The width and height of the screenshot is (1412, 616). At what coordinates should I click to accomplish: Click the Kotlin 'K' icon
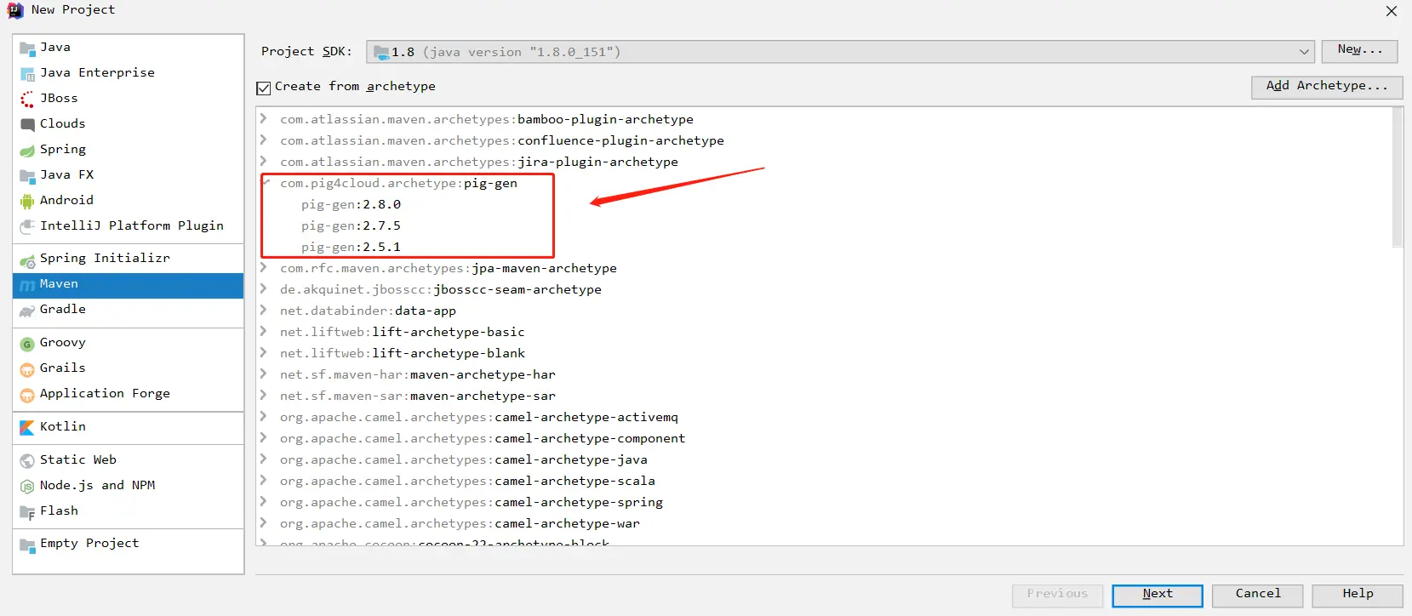pos(27,427)
